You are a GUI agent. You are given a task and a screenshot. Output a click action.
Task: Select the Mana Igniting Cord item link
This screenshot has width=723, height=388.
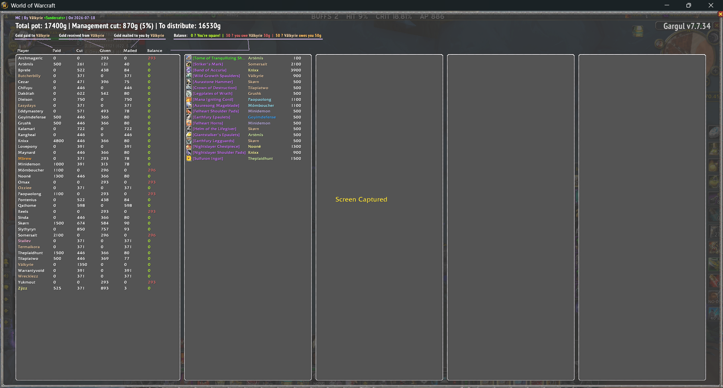pyautogui.click(x=213, y=100)
